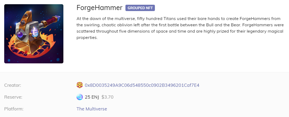Viewport: 289px width, 117px height.
Task: Click the 25 ENJ reserve amount
Action: (x=92, y=97)
